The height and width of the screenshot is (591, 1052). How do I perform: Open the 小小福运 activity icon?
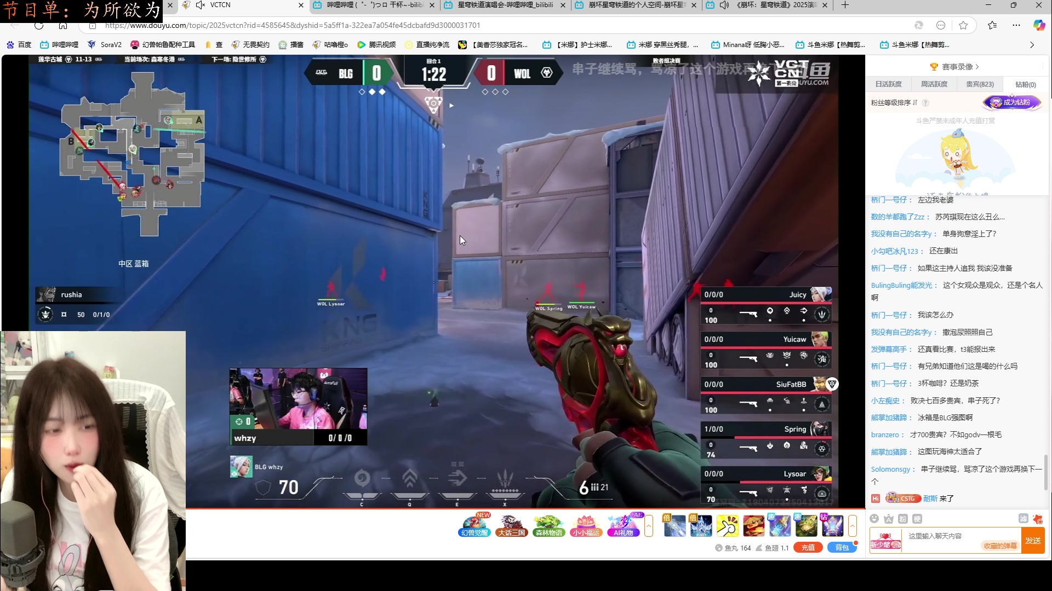coord(586,525)
